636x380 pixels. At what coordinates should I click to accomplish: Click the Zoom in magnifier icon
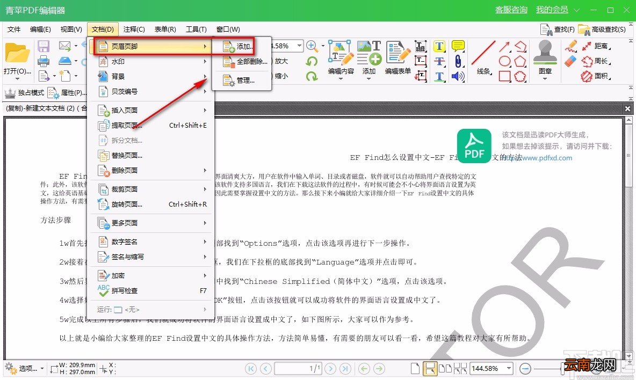tap(312, 46)
